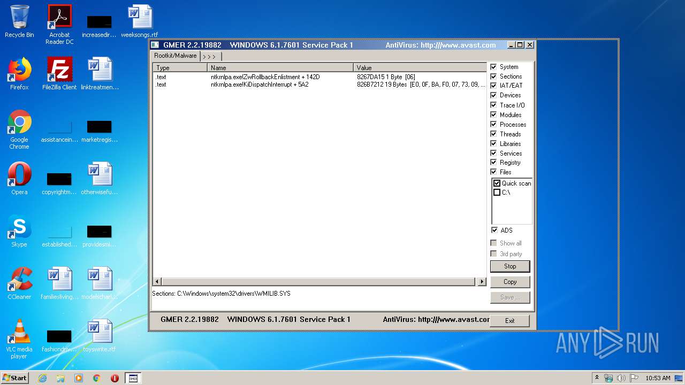Open the weeksongs.rtf desktop file
685x385 pixels.
140,22
